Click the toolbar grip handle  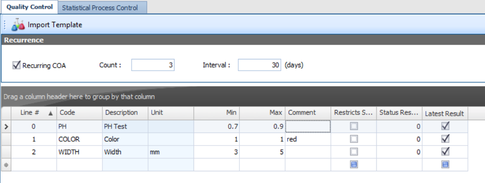pyautogui.click(x=5, y=25)
